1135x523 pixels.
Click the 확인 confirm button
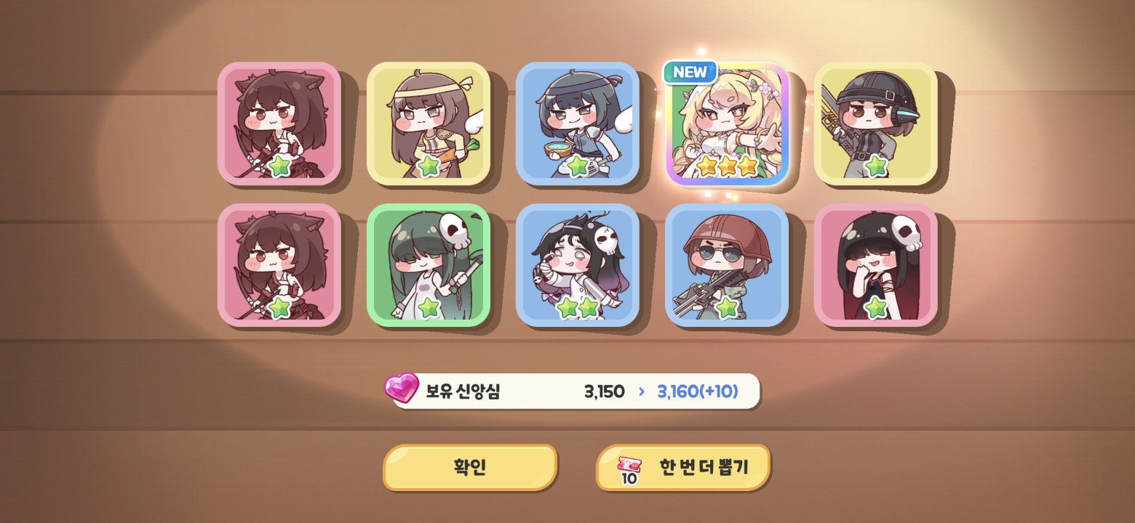470,467
